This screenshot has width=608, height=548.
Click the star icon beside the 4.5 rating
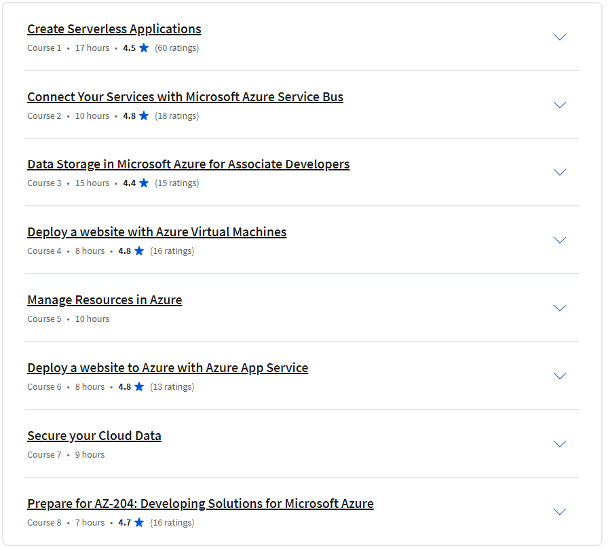pos(144,48)
